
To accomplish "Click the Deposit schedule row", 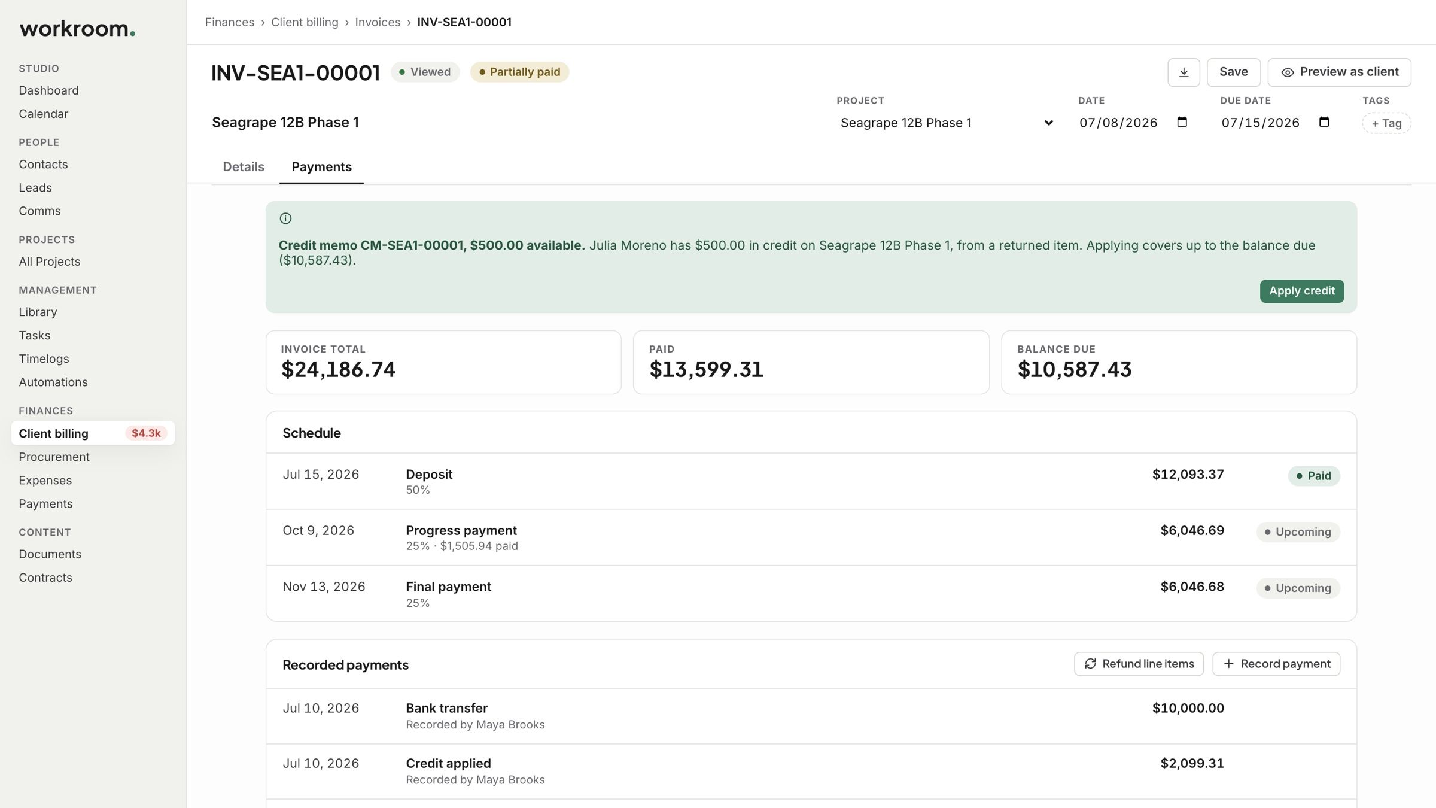I will pos(811,481).
